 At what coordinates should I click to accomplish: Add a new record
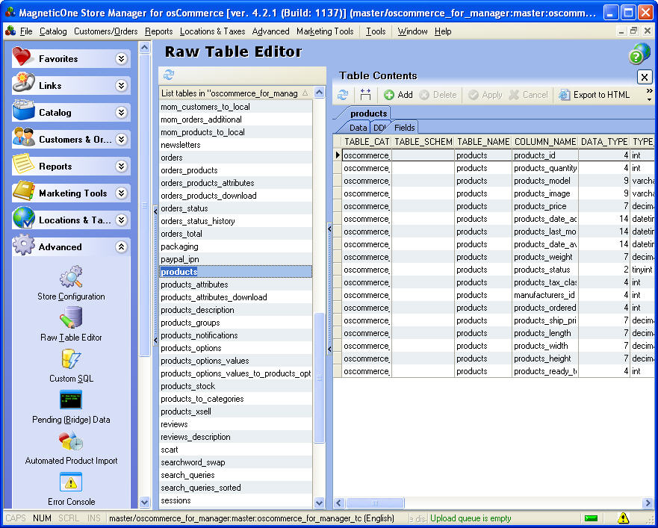(398, 95)
